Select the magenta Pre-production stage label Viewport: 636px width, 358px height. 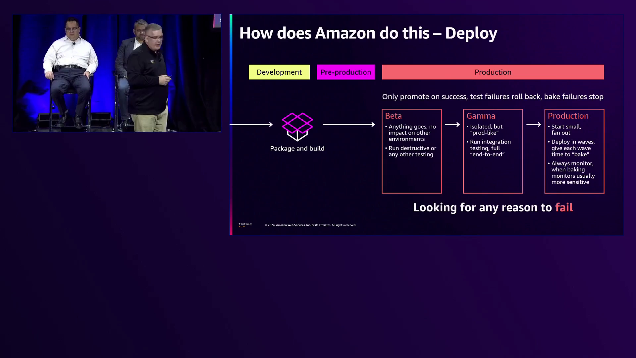346,72
